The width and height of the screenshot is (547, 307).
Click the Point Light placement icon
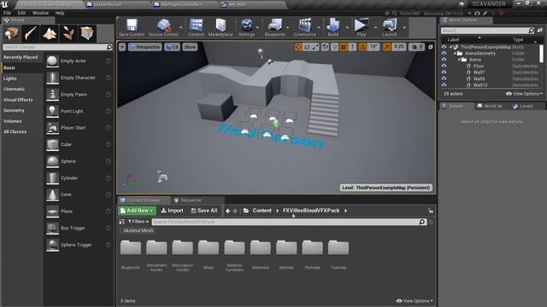(x=52, y=111)
